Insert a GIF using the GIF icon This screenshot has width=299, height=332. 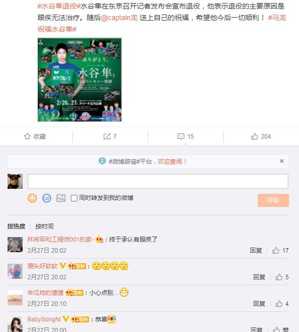pyautogui.click(x=47, y=198)
